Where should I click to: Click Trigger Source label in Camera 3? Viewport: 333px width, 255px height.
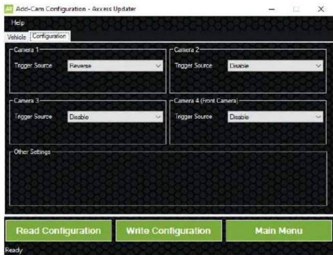pos(33,117)
